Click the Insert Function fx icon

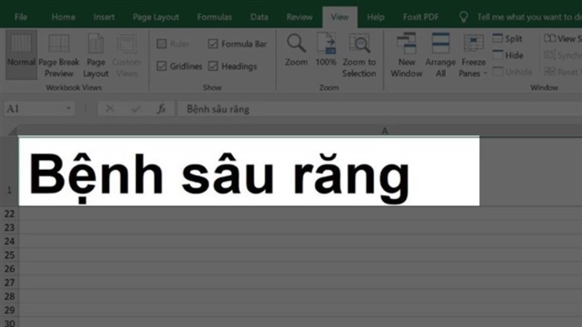point(161,109)
